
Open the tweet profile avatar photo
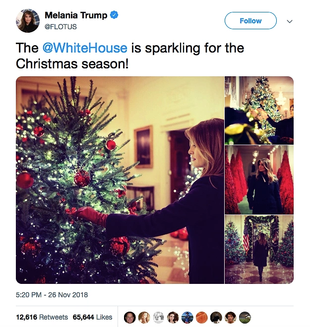tap(28, 21)
